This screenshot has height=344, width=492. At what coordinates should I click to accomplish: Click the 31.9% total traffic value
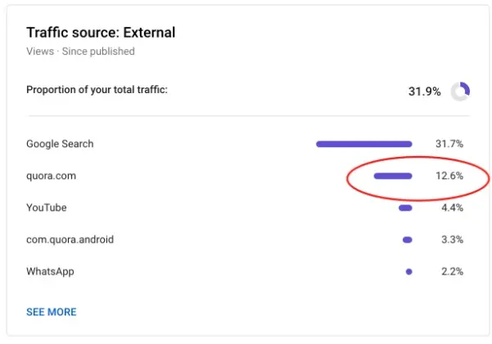pos(424,91)
